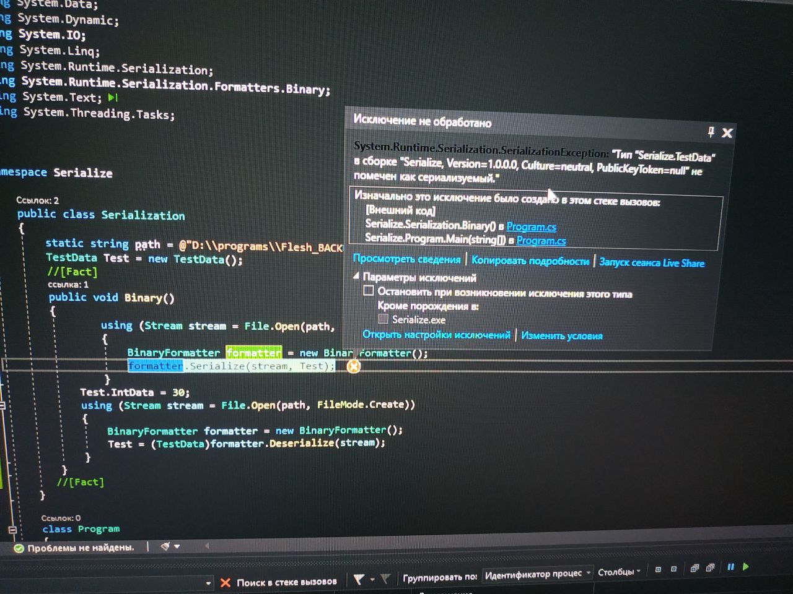Click 'Проблемы не найдены' status indicator
The image size is (793, 594).
74,548
